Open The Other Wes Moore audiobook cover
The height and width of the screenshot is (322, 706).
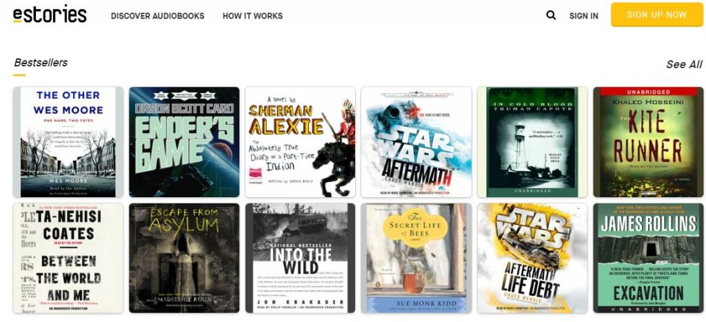tap(68, 142)
